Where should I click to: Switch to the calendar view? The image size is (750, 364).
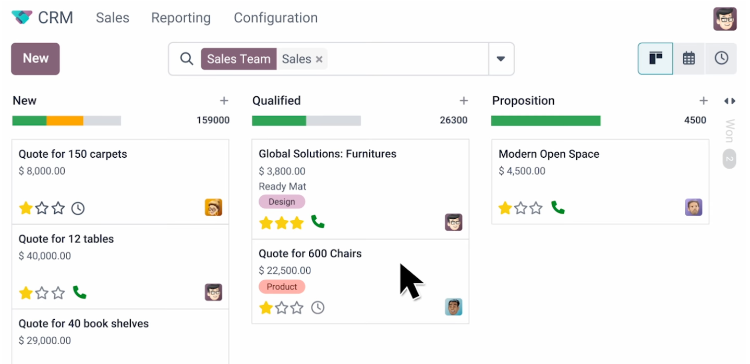coord(688,58)
